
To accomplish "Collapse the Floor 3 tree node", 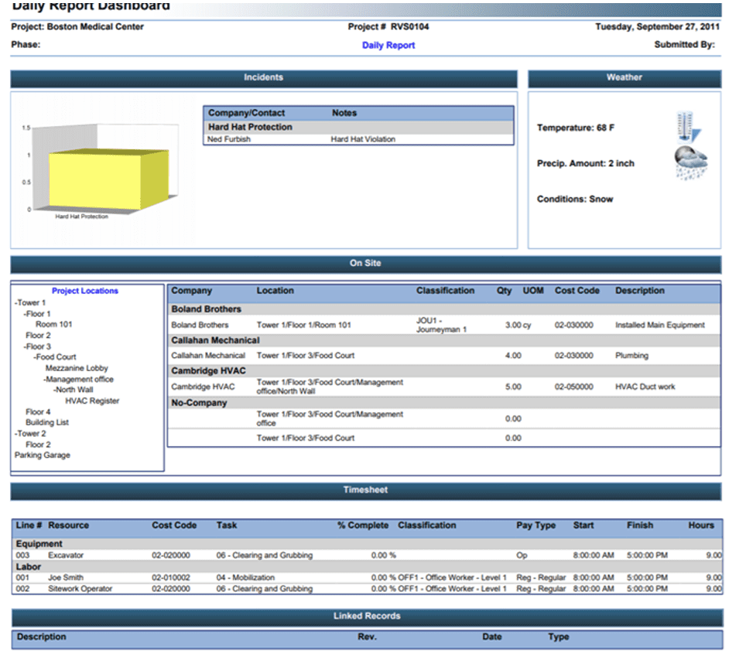I will [26, 346].
